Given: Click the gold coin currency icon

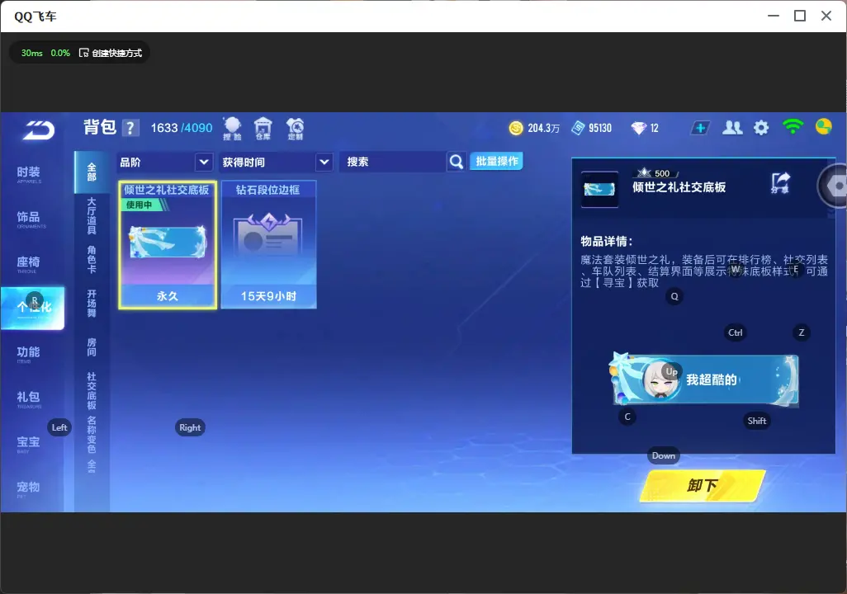Looking at the screenshot, I should 516,128.
